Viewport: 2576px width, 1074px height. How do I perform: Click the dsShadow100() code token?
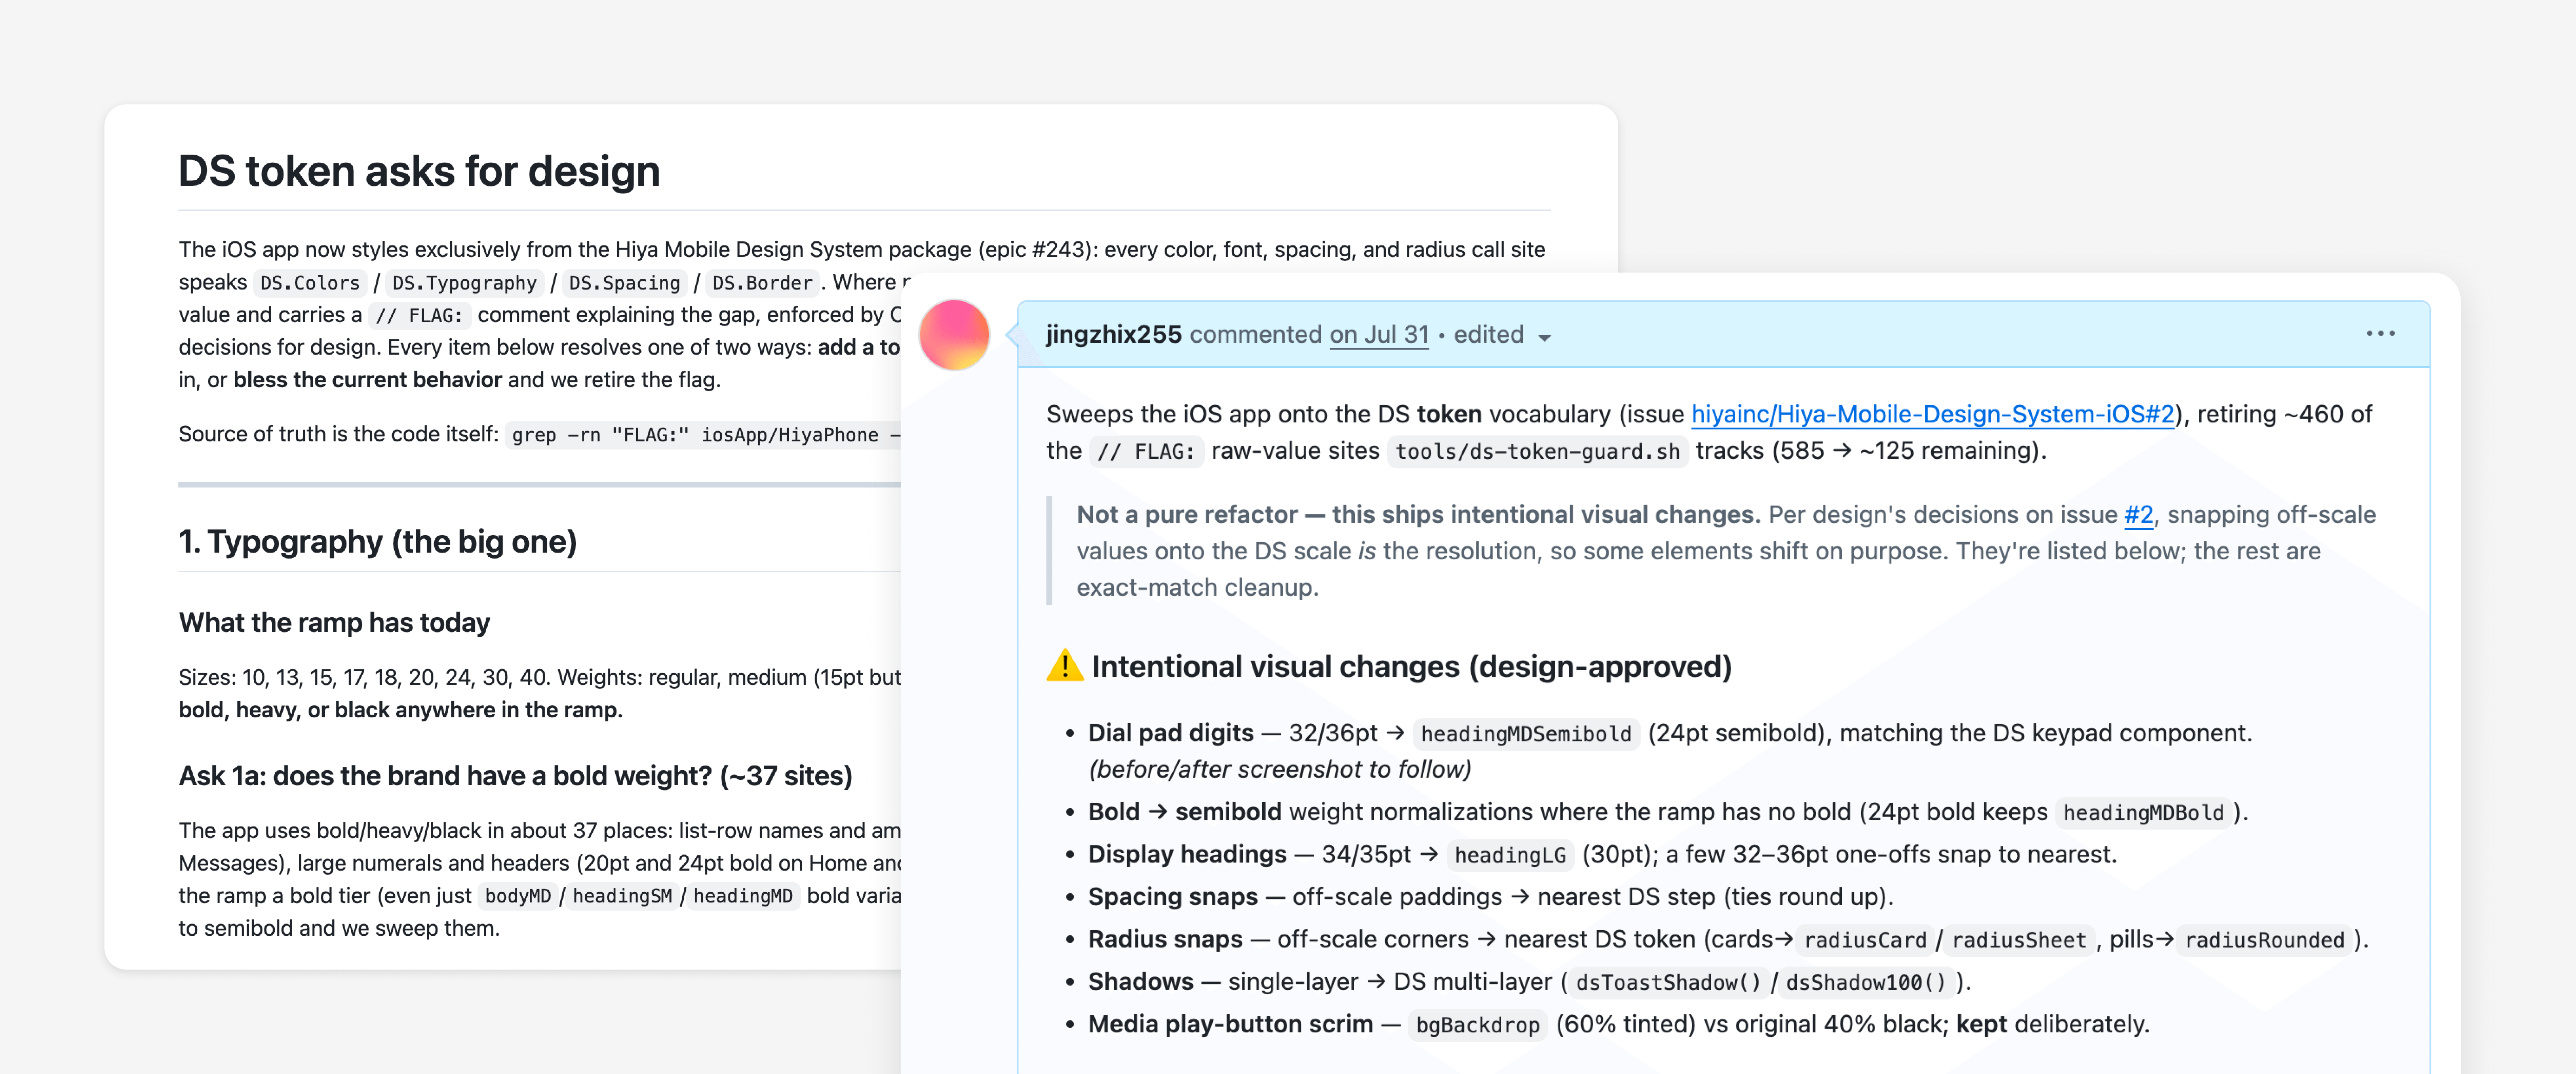tap(1866, 983)
